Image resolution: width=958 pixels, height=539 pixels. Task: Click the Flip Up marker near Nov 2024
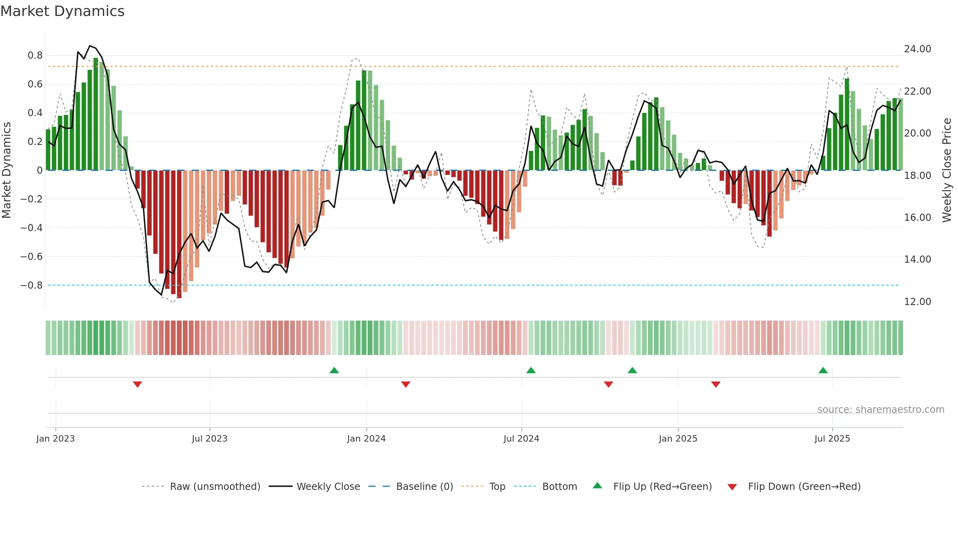pos(632,370)
